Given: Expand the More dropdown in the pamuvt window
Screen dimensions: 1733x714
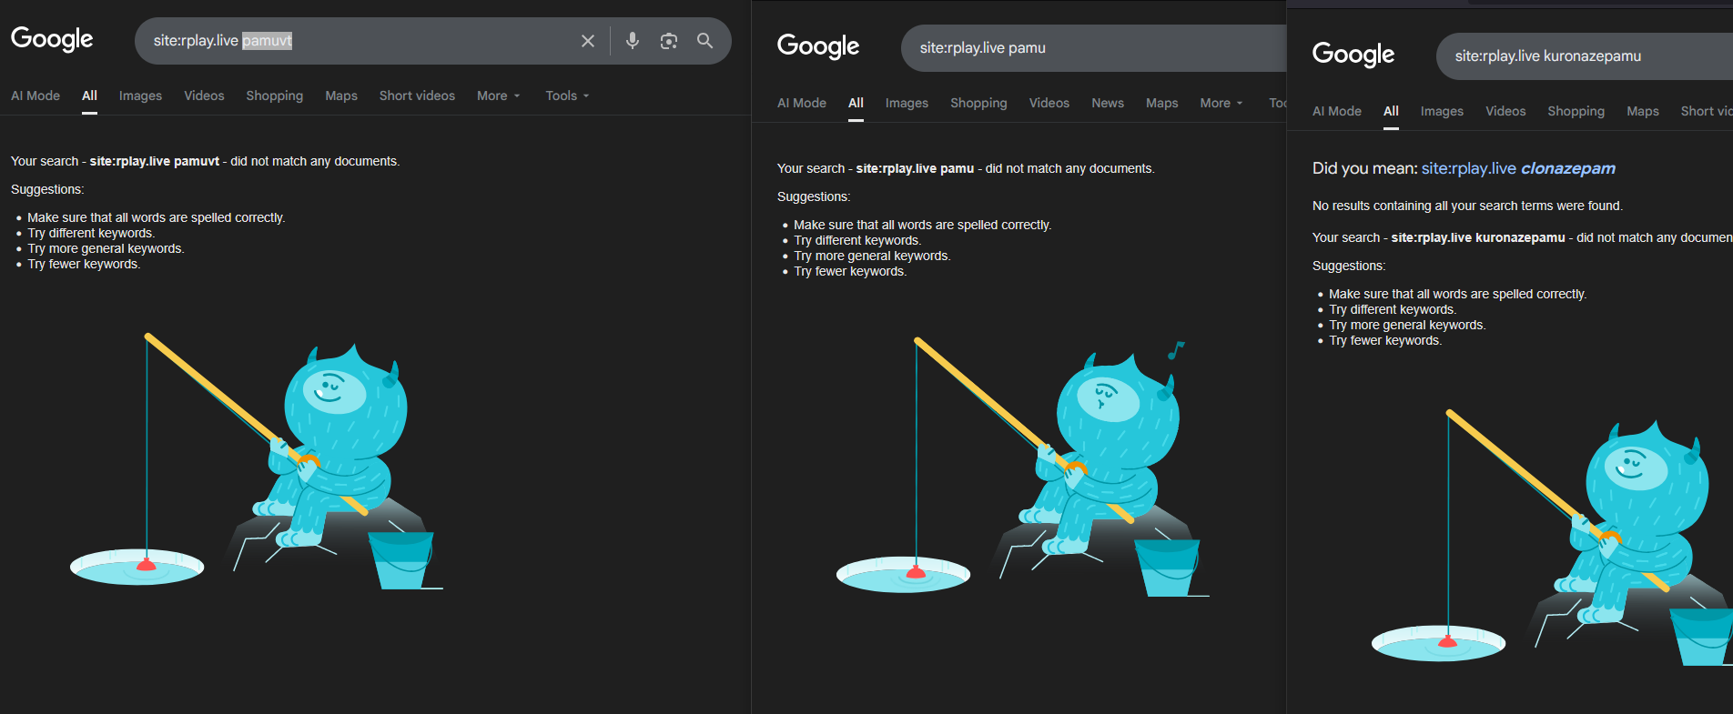Looking at the screenshot, I should (498, 96).
